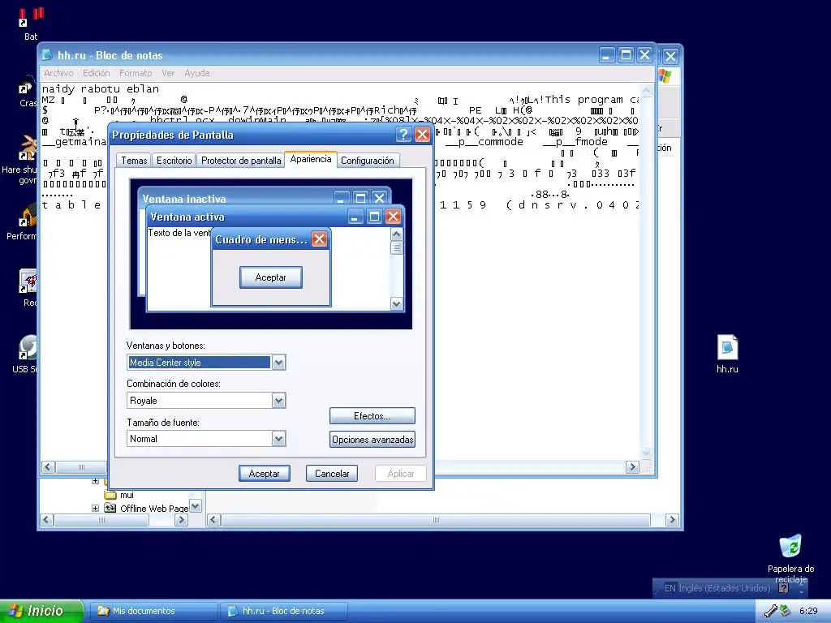Open the Formato menu in Bloc de notas
831x623 pixels.
tap(136, 73)
